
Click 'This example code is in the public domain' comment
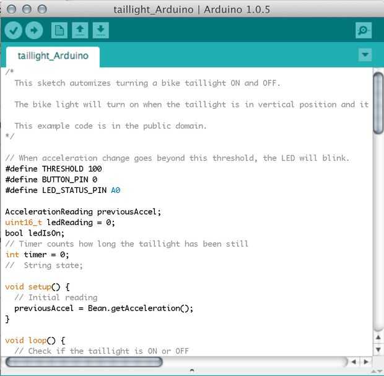click(110, 126)
